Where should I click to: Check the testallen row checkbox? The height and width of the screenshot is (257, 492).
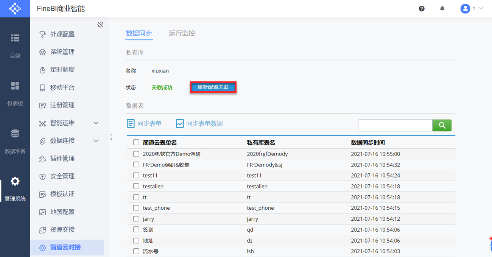click(x=136, y=187)
